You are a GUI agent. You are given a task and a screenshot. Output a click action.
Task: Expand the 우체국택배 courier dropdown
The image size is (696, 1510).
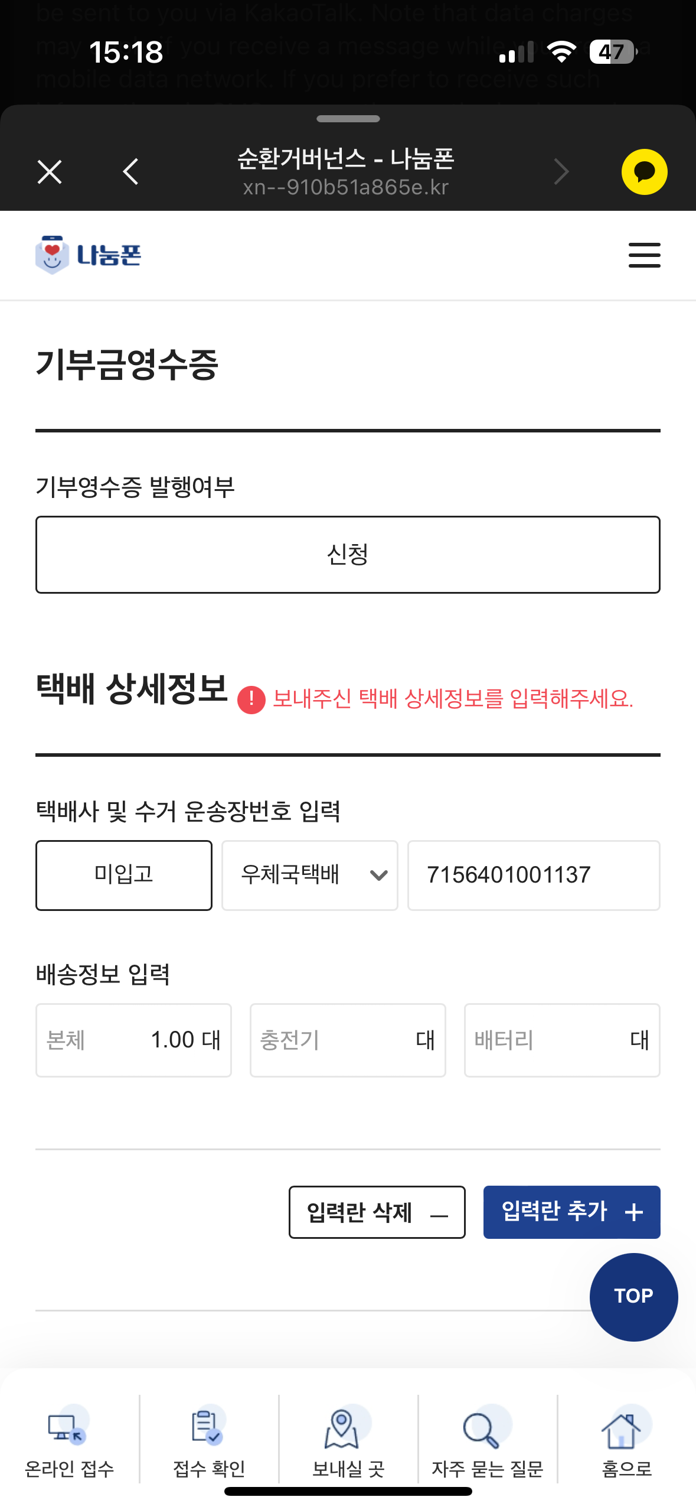pyautogui.click(x=309, y=875)
